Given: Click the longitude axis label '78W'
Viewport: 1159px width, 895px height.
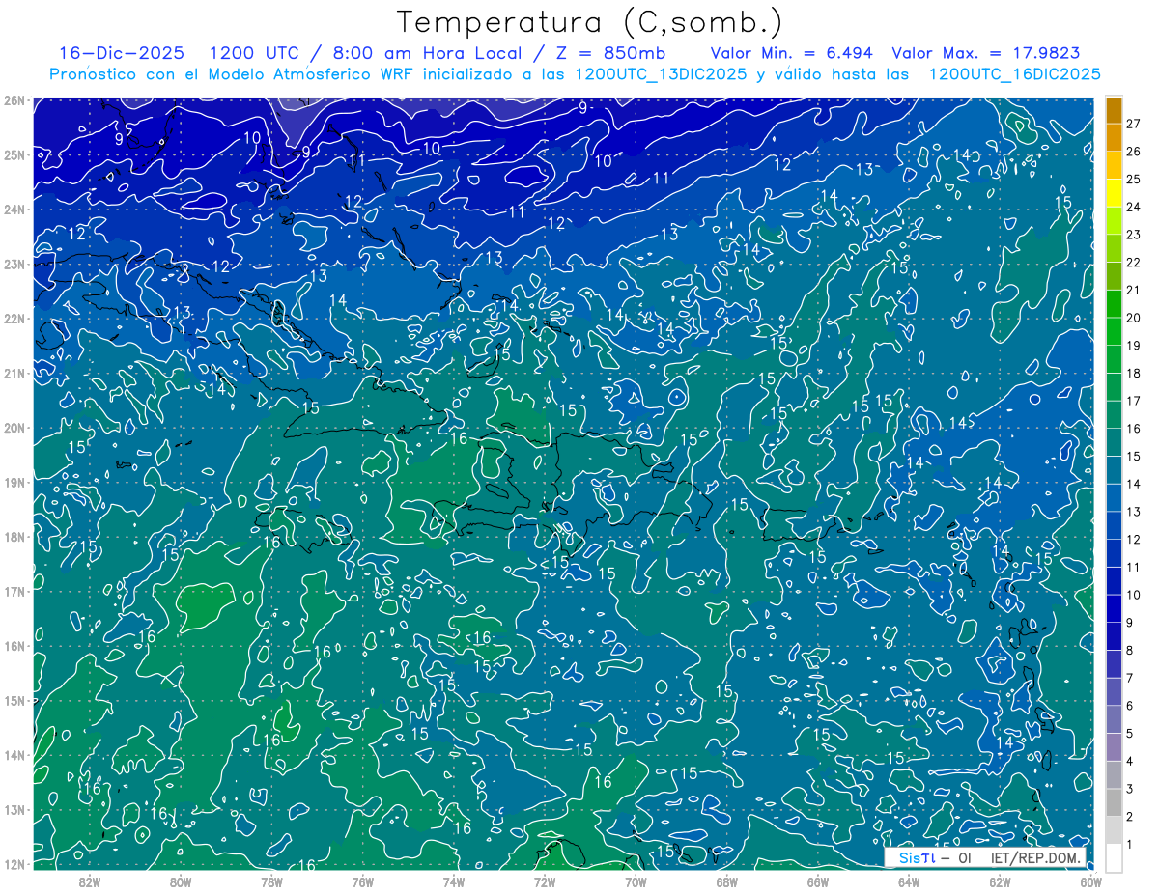Looking at the screenshot, I should tap(271, 881).
